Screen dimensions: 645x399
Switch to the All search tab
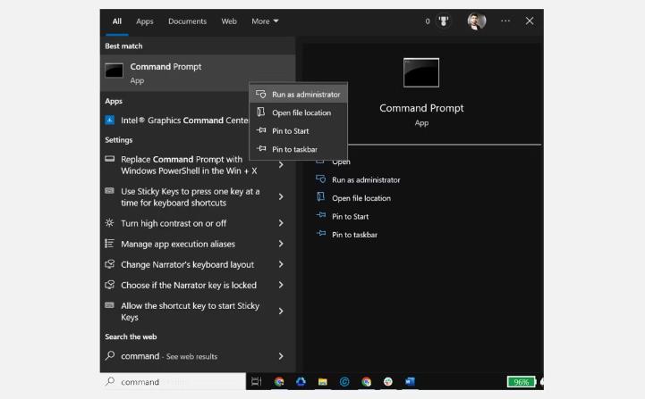click(117, 21)
